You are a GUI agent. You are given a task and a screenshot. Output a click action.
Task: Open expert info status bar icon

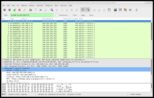click(3, 94)
